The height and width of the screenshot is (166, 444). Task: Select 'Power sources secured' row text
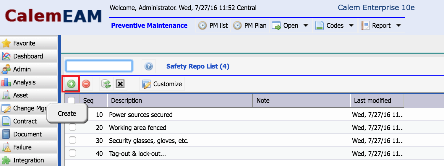tap(141, 115)
